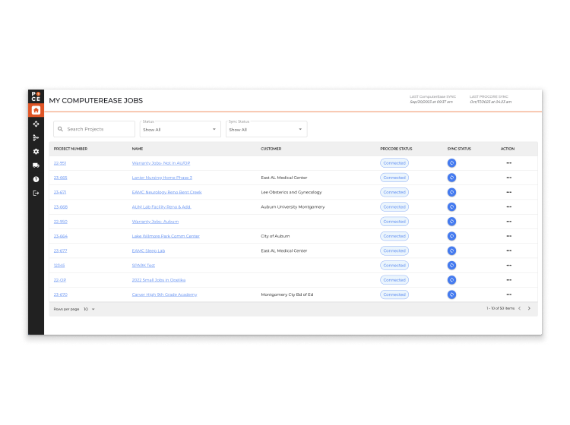Click the crosshair target icon in sidebar
Image resolution: width=570 pixels, height=425 pixels.
[36, 124]
